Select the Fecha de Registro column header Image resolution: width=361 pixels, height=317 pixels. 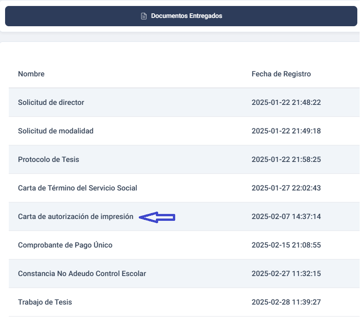[x=281, y=74]
